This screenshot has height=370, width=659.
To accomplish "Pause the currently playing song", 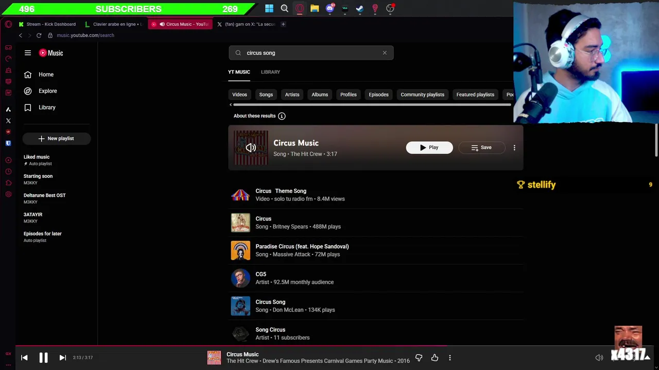I will pyautogui.click(x=43, y=358).
